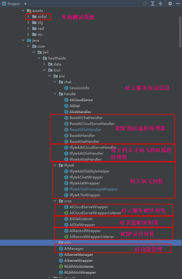The image size is (182, 279).
Task: Click the Project panel title label
Action: click(x=14, y=4)
